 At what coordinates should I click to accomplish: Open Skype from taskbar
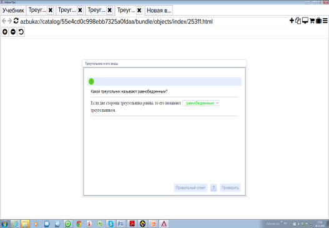(110, 224)
